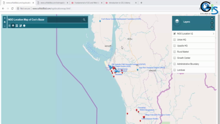This screenshot has height=124, width=220.
Task: Click the NGO Location Map of Cox's Bazar title
Action: click(x=26, y=20)
